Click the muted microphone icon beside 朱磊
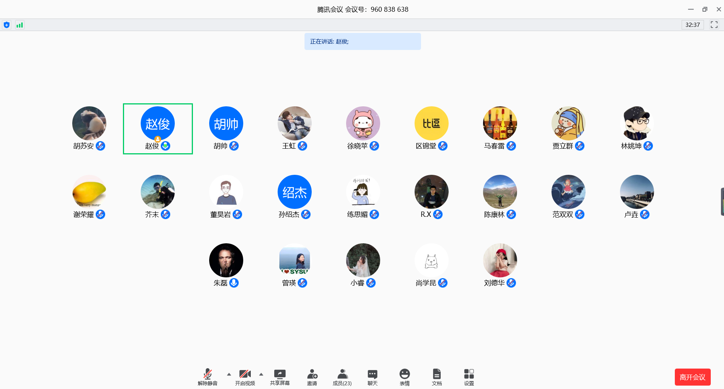Viewport: 724px width, 389px height. 234,283
